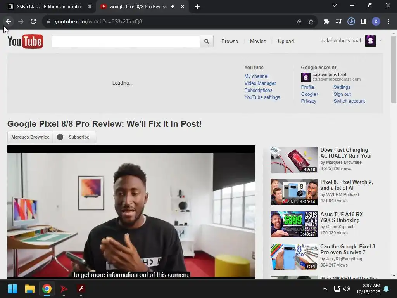Screen dimensions: 397x298
Task: Open the Movies menu item
Action: pyautogui.click(x=258, y=41)
